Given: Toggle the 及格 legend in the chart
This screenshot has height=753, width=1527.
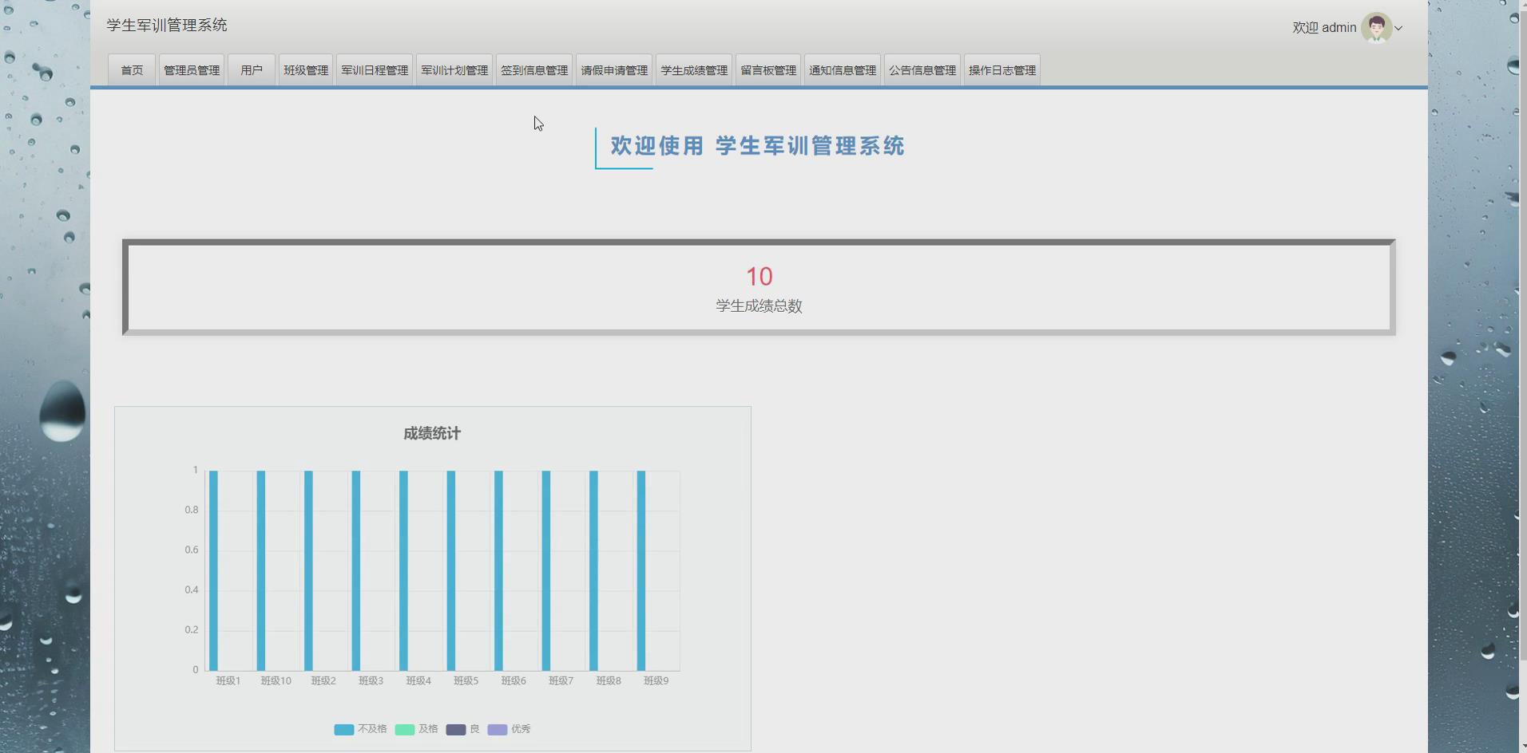Looking at the screenshot, I should pyautogui.click(x=417, y=728).
